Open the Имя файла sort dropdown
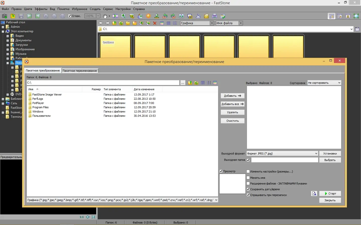This screenshot has width=361, height=225. 229,23
